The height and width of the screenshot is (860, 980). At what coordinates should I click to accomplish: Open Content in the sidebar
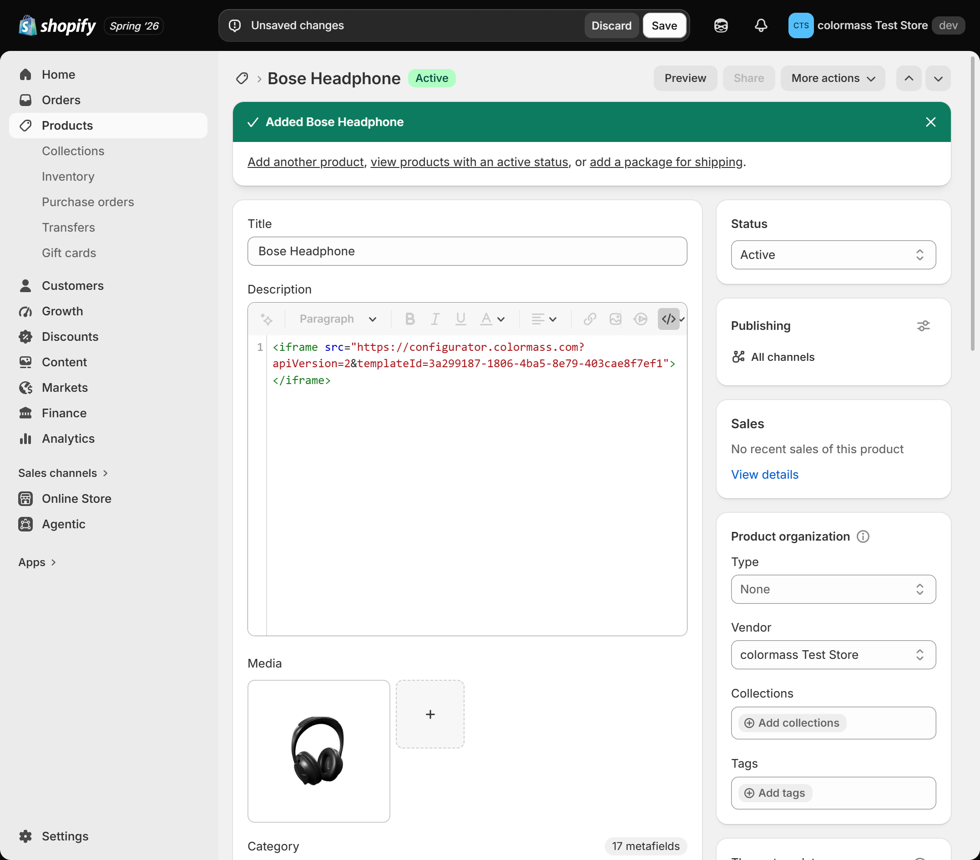point(108,362)
